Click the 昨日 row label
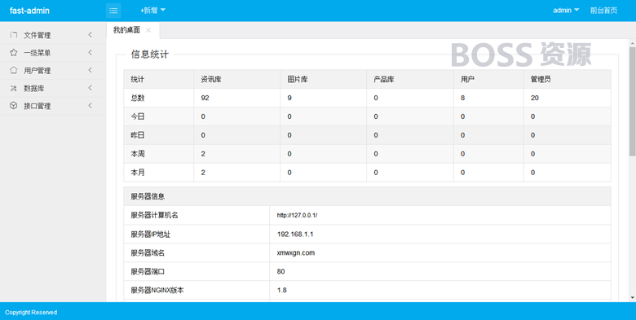 pyautogui.click(x=138, y=135)
